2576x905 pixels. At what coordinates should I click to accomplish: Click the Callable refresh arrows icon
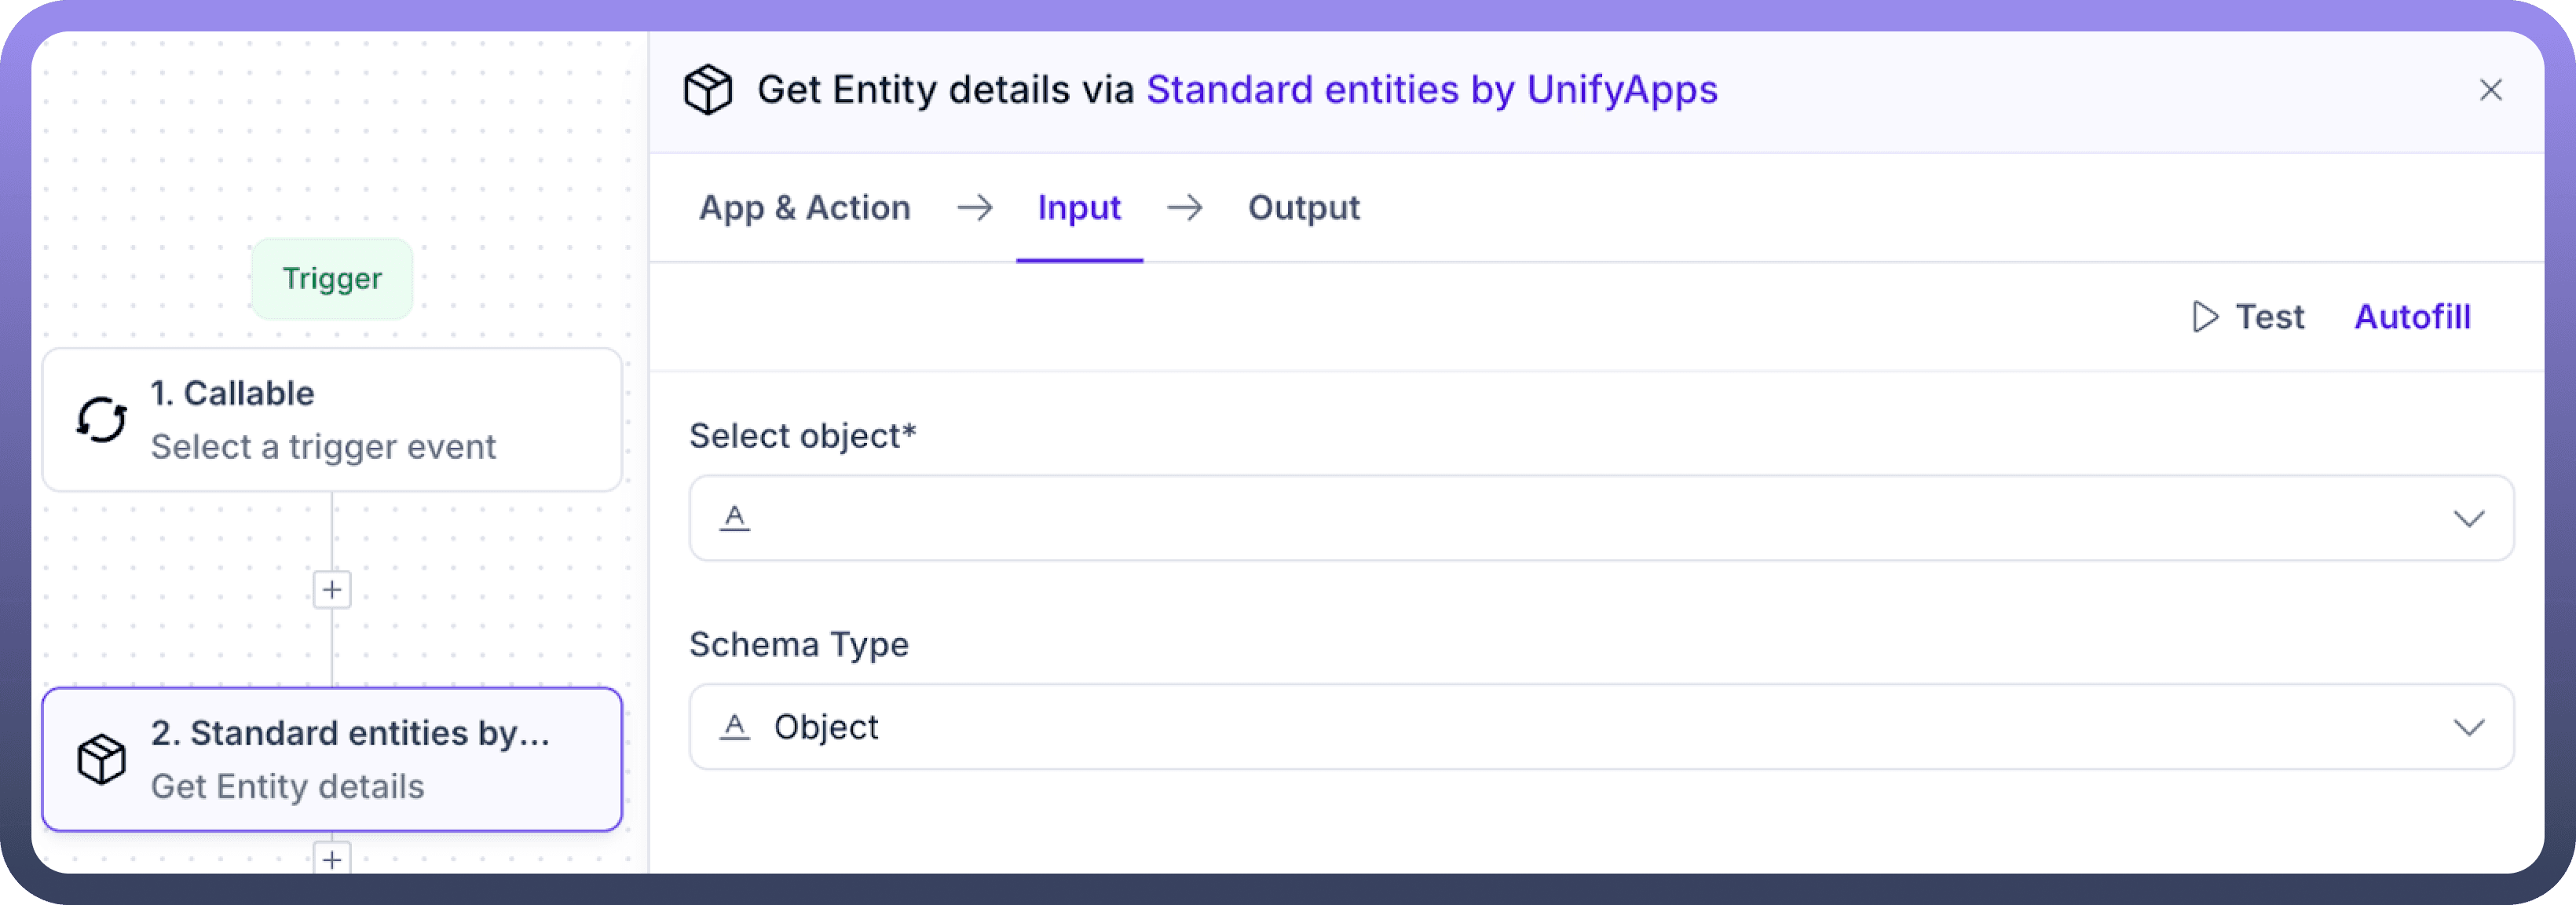[102, 420]
